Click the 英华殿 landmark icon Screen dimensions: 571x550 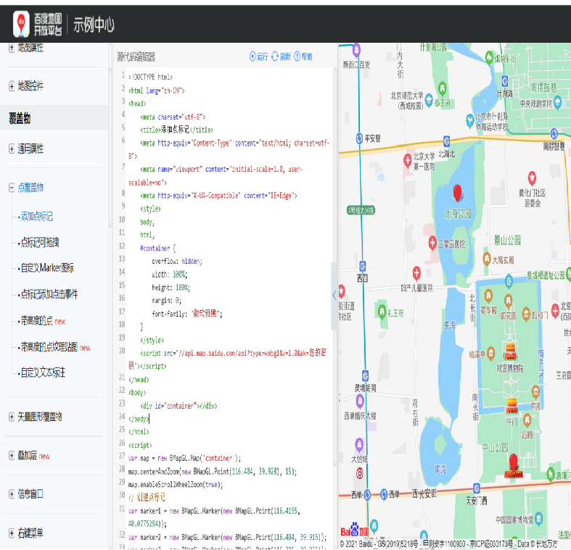488,296
